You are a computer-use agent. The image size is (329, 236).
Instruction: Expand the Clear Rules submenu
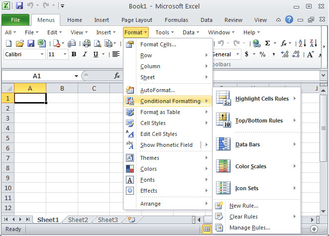tap(257, 217)
